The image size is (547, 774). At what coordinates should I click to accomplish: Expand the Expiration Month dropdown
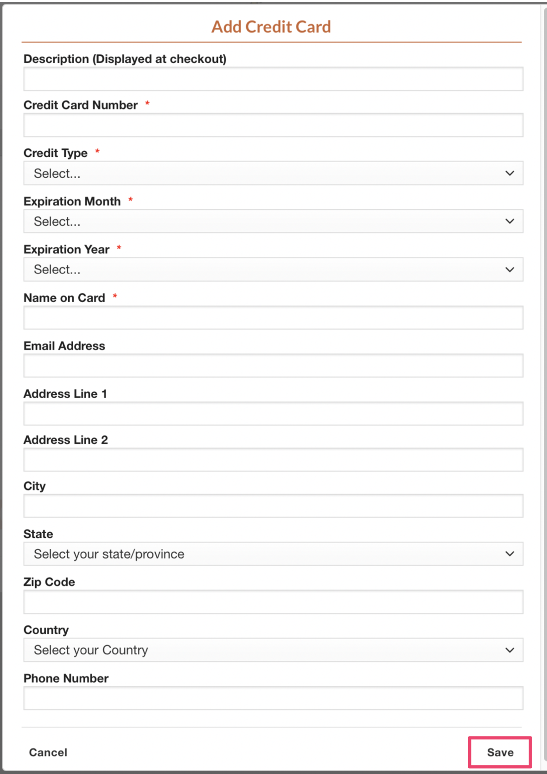(x=273, y=221)
